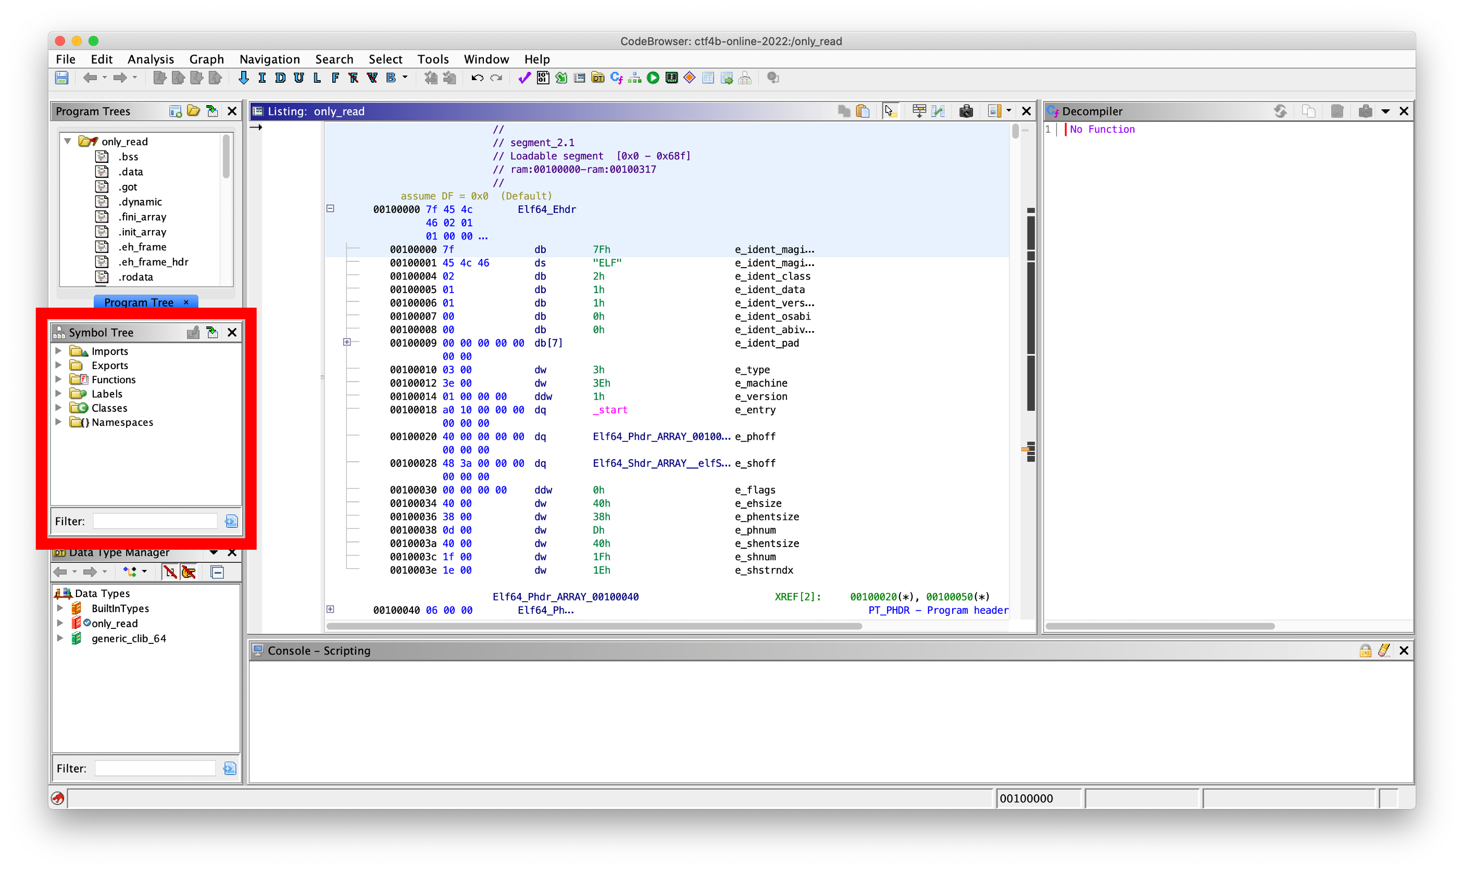
Task: Expand the Imports folder in Symbol Tree
Action: tap(58, 351)
